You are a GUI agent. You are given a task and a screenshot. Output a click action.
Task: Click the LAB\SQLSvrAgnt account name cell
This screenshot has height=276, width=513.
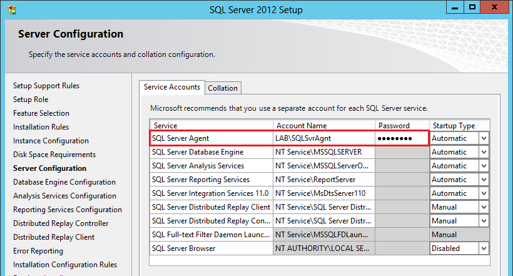(324, 138)
